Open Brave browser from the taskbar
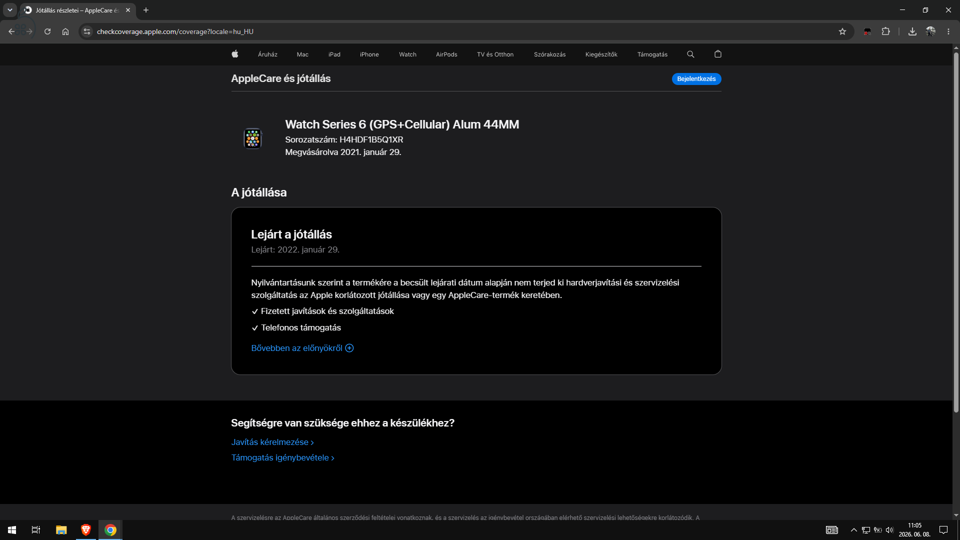The width and height of the screenshot is (960, 540). (x=86, y=530)
